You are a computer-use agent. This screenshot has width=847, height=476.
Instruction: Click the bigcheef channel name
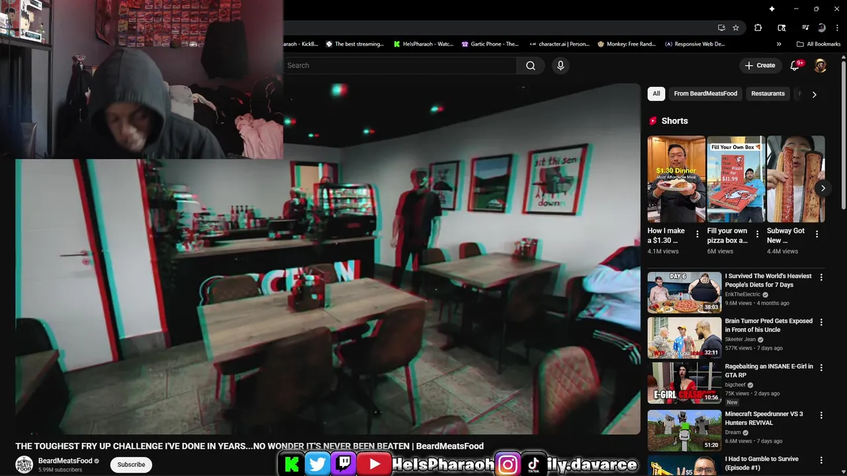735,385
